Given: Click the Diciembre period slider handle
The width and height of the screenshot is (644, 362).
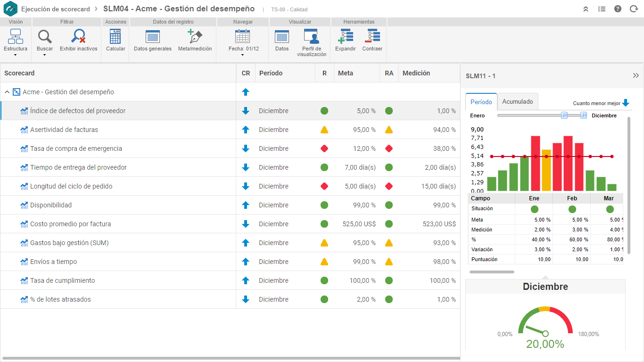Looking at the screenshot, I should coord(584,115).
